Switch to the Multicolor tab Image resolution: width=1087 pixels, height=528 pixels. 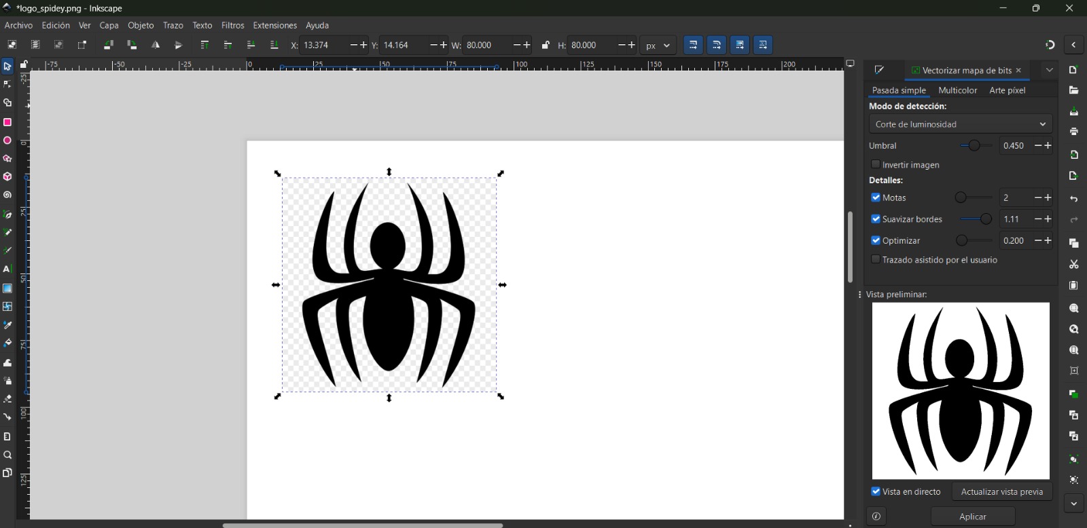pos(957,90)
